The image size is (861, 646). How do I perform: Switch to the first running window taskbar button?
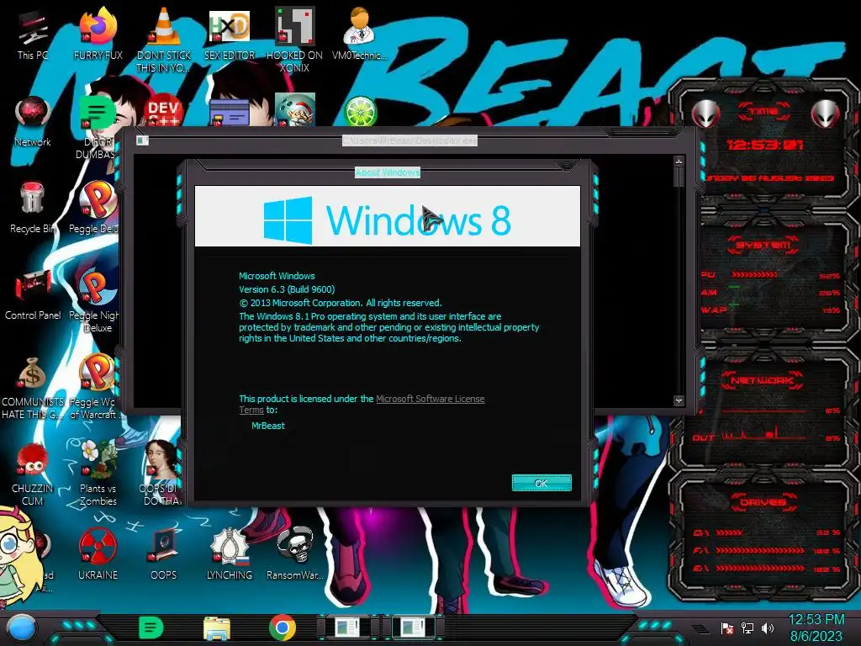pos(348,627)
